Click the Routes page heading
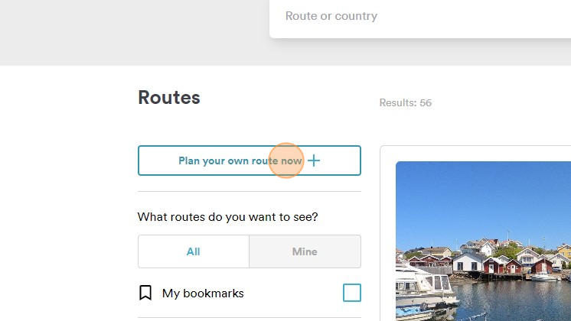This screenshot has width=571, height=321. [169, 98]
